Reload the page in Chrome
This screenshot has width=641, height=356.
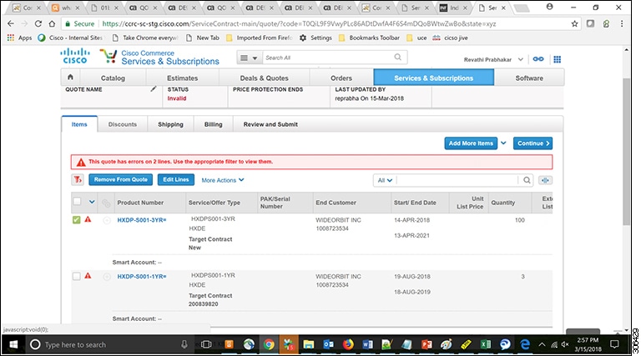[x=38, y=23]
